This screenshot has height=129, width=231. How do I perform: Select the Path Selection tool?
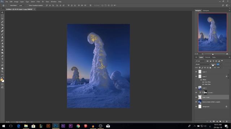tap(2, 62)
